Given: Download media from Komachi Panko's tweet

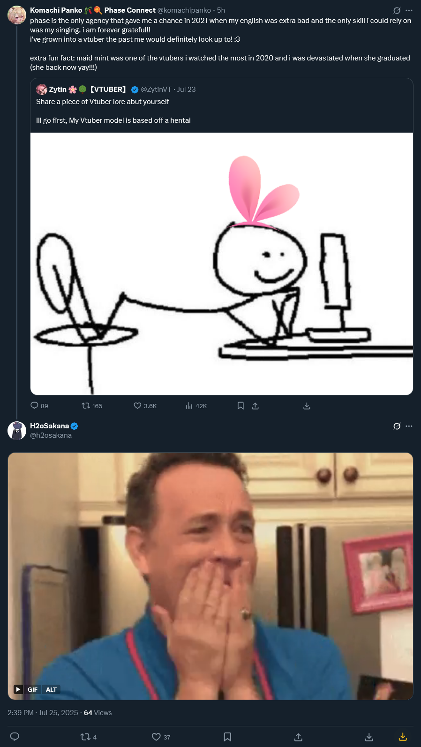Looking at the screenshot, I should tap(307, 406).
